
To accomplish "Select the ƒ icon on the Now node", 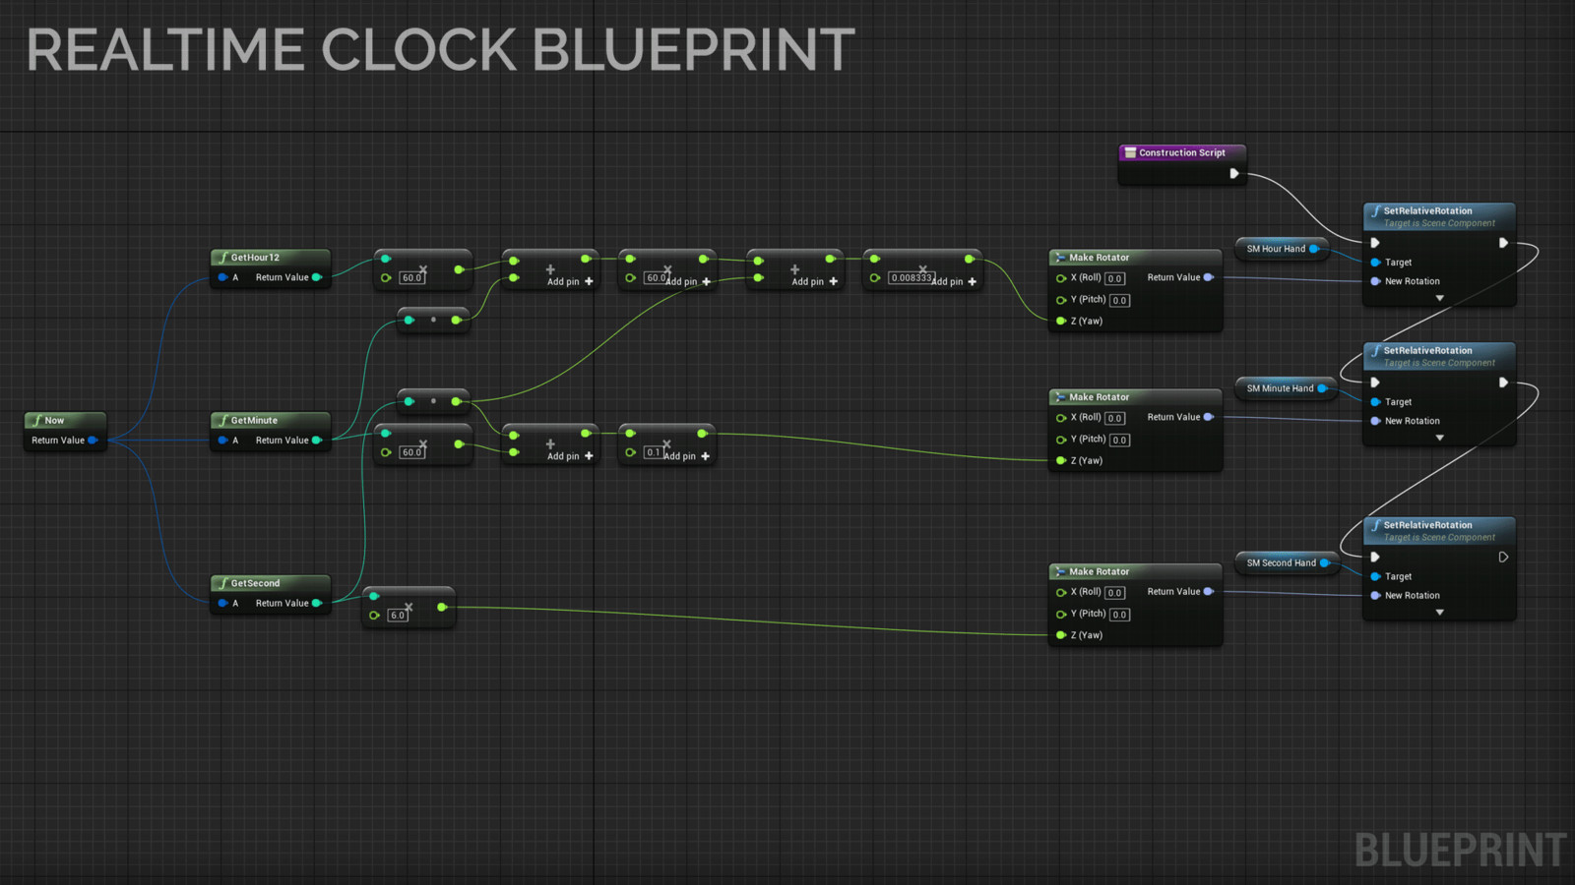I will tap(38, 420).
